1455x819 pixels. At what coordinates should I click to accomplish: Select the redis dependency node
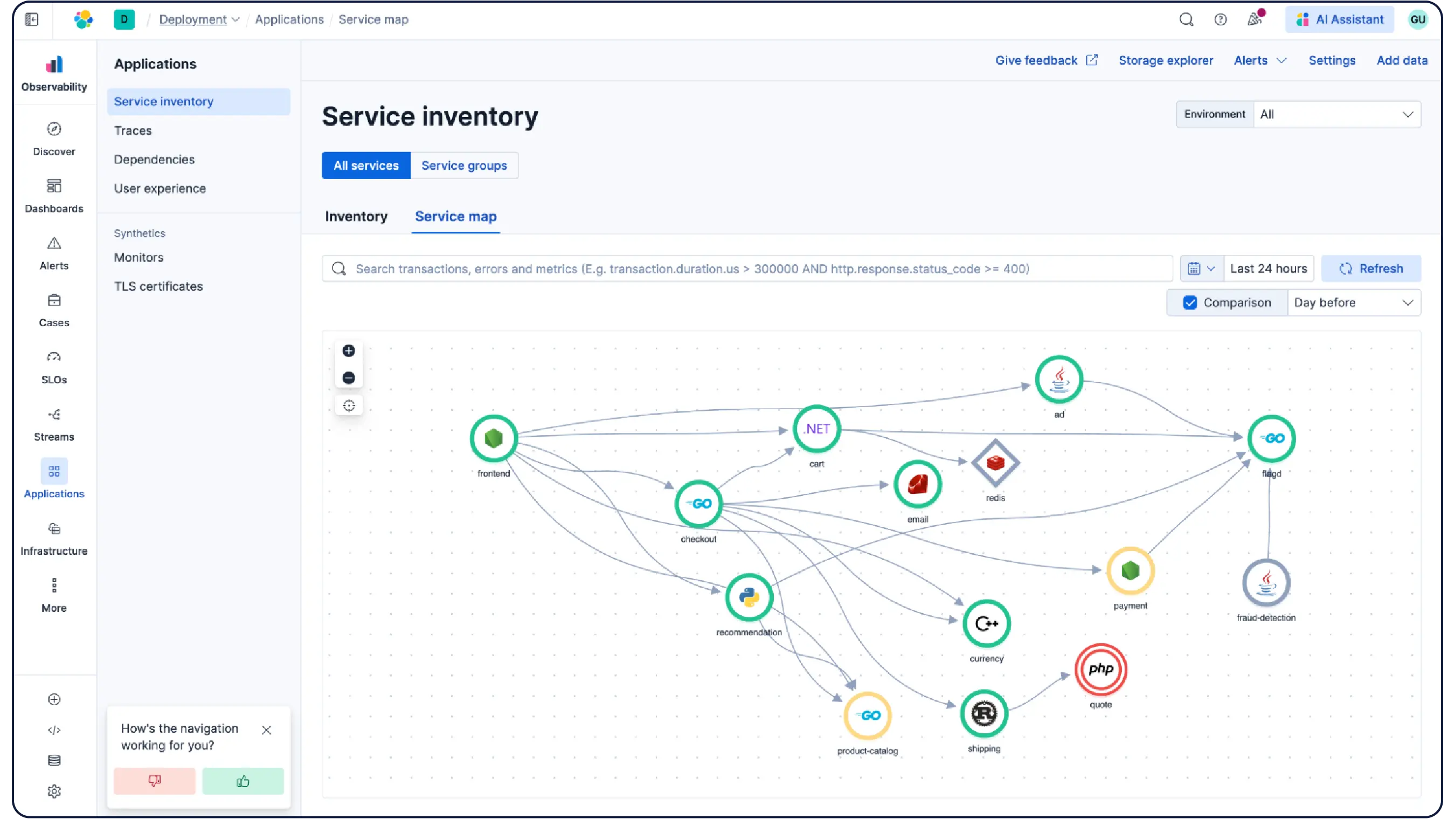pos(995,464)
